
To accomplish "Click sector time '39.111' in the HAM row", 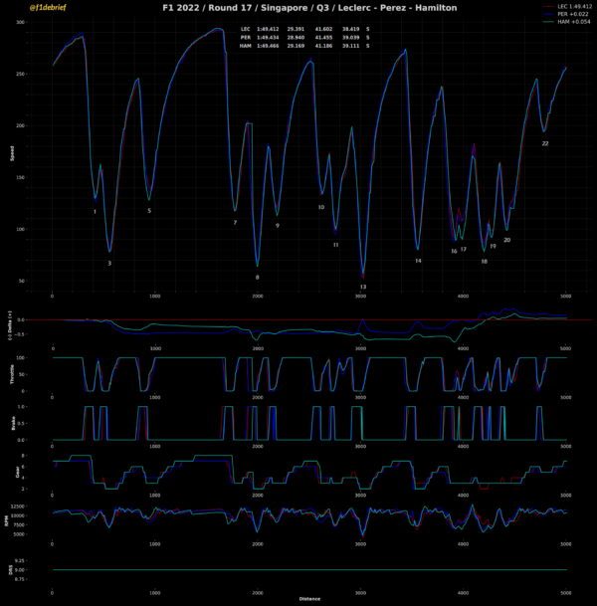I will coord(351,46).
